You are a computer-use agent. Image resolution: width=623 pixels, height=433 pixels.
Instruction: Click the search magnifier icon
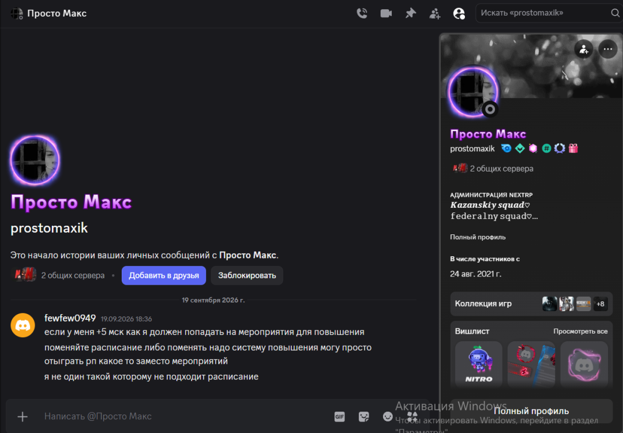[615, 13]
